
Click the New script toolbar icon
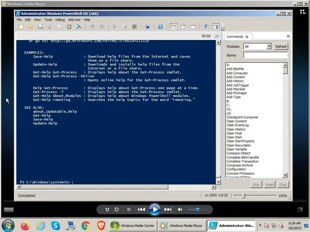(21, 27)
